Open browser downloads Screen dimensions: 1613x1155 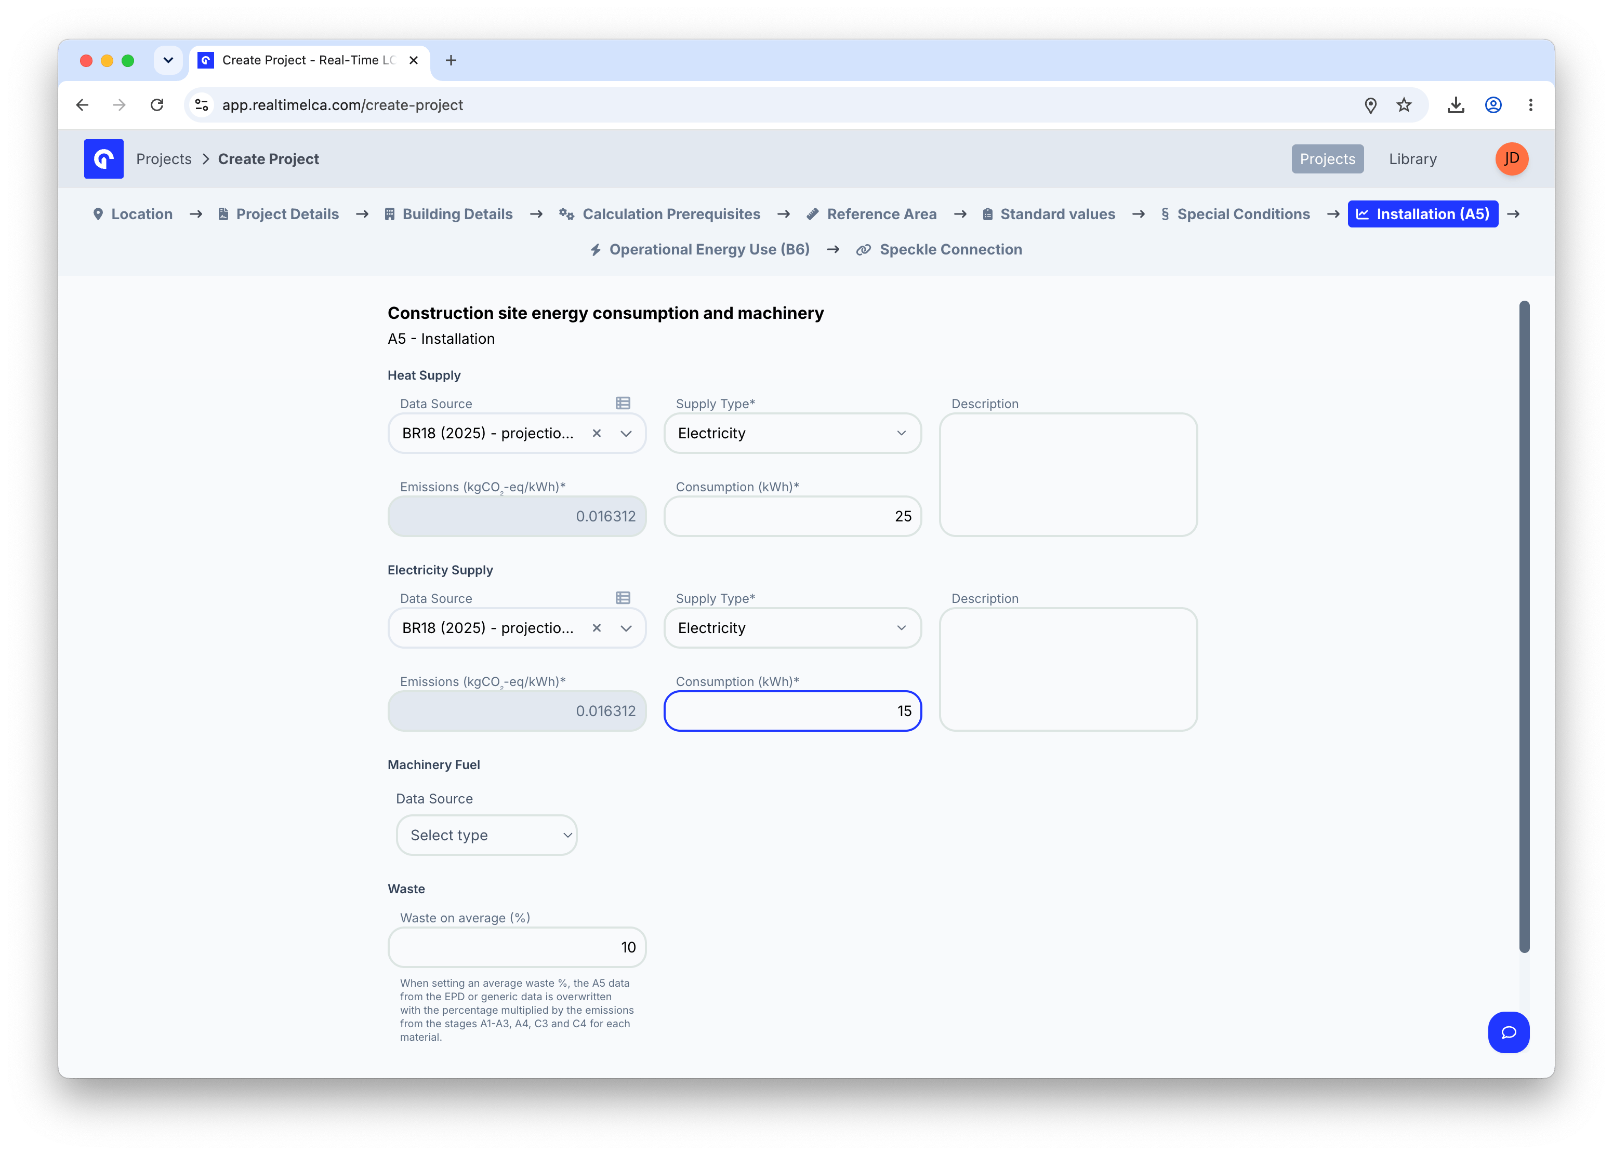click(1455, 105)
